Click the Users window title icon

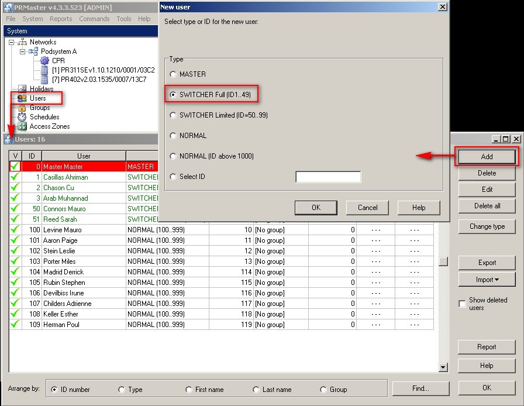coord(9,139)
